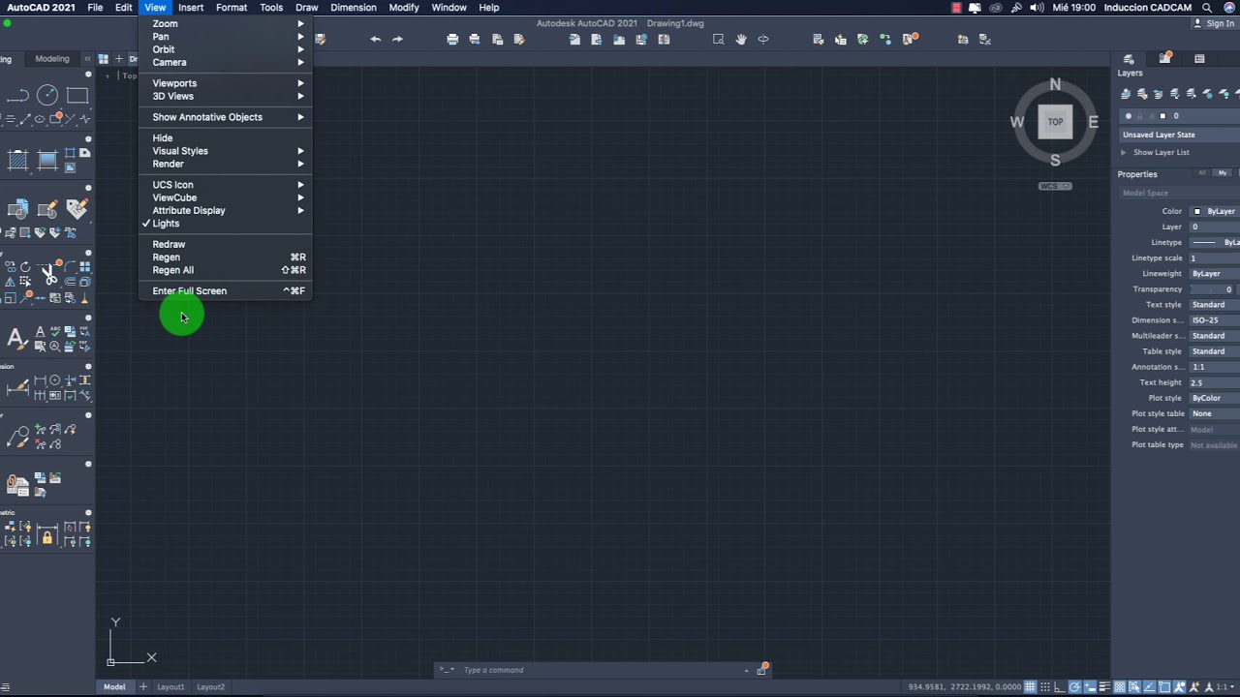Select the Rectangle draw tool
Image resolution: width=1240 pixels, height=697 pixels.
pyautogui.click(x=77, y=95)
